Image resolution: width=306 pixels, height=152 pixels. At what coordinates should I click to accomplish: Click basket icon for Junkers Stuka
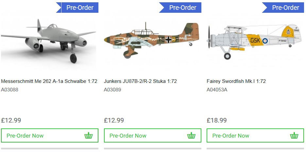191,136
